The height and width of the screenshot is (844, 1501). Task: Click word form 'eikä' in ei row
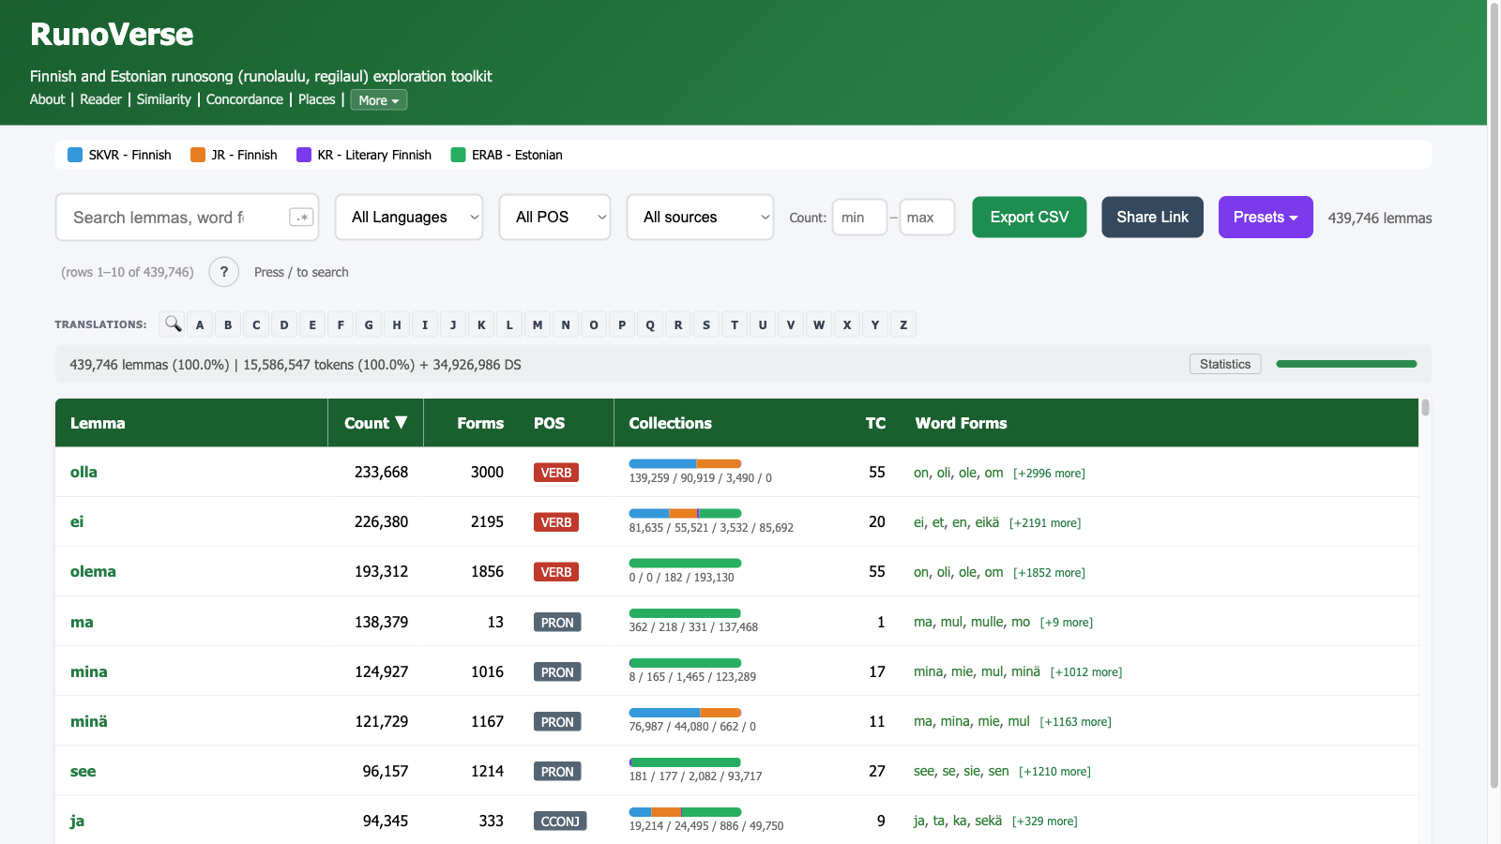(x=987, y=522)
